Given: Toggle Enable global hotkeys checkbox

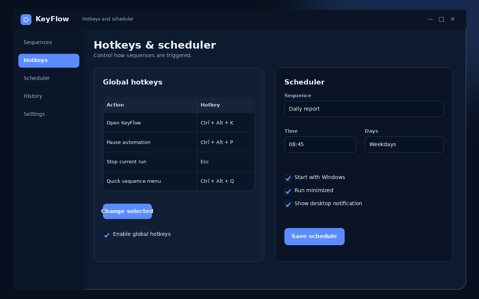Looking at the screenshot, I should (x=106, y=235).
